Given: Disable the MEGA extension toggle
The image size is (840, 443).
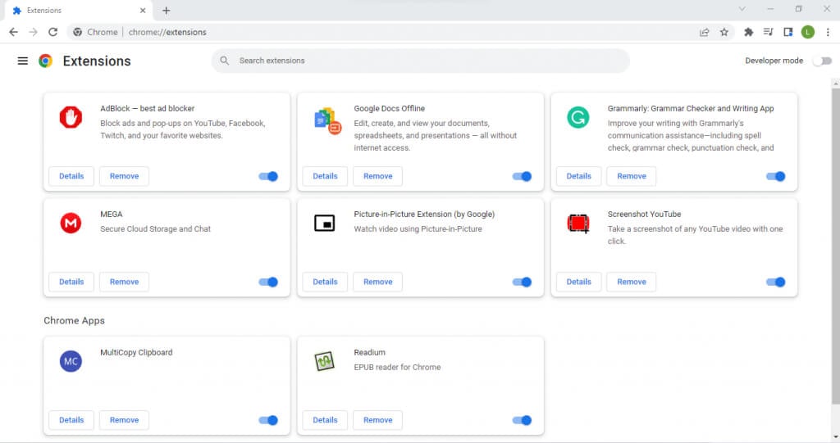Looking at the screenshot, I should (x=268, y=282).
